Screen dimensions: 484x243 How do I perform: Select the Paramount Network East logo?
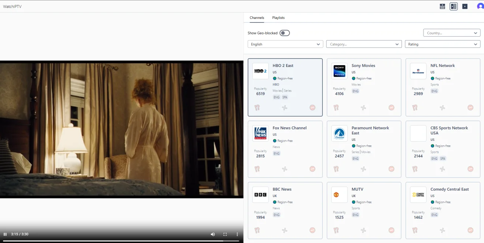point(340,133)
